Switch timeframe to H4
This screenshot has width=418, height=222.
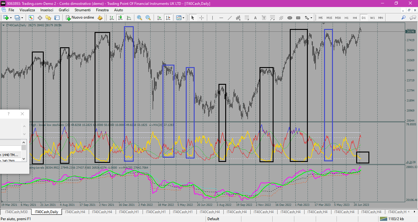[355, 18]
